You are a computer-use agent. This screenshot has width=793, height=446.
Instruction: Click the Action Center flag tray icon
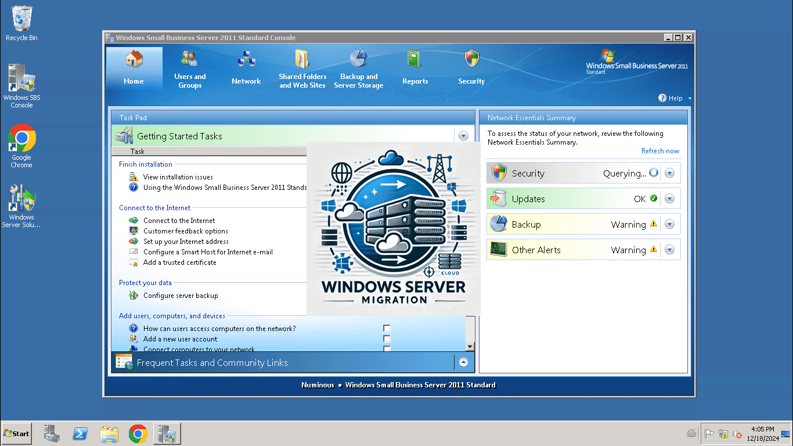pyautogui.click(x=709, y=434)
